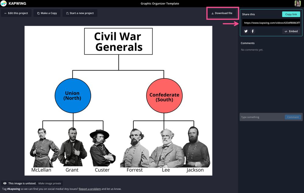Viewport: 304px width, 193px height.
Task: Click the back arrow beside Edit this project
Action: (5, 13)
